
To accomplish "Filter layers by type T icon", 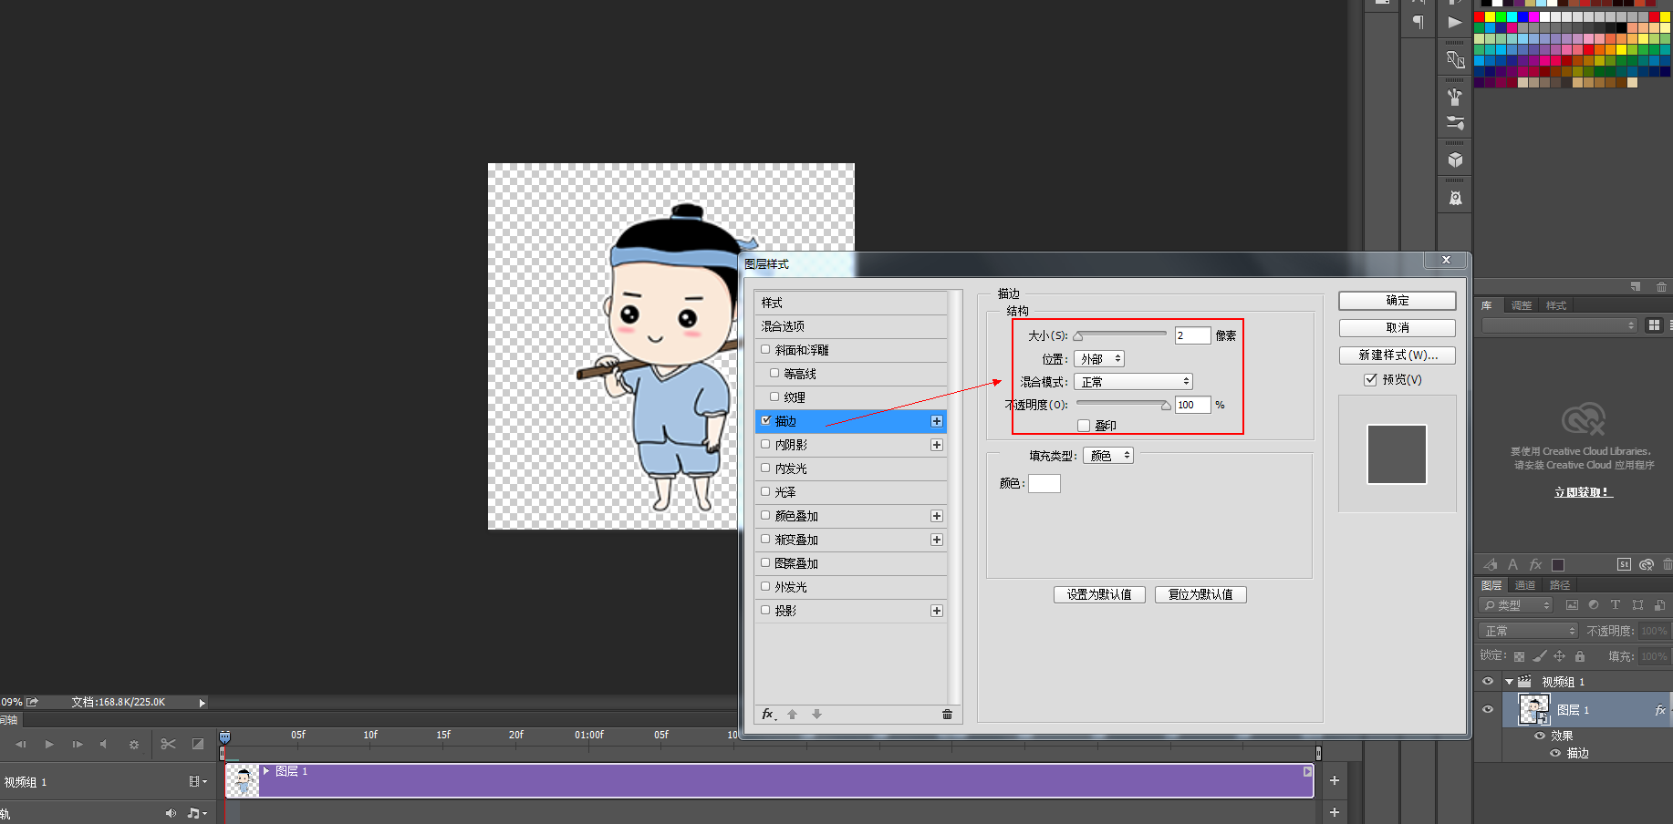I will pyautogui.click(x=1616, y=605).
